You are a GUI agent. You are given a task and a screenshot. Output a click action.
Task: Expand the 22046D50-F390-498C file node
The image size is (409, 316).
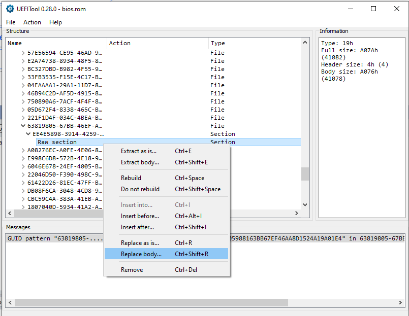click(23, 174)
